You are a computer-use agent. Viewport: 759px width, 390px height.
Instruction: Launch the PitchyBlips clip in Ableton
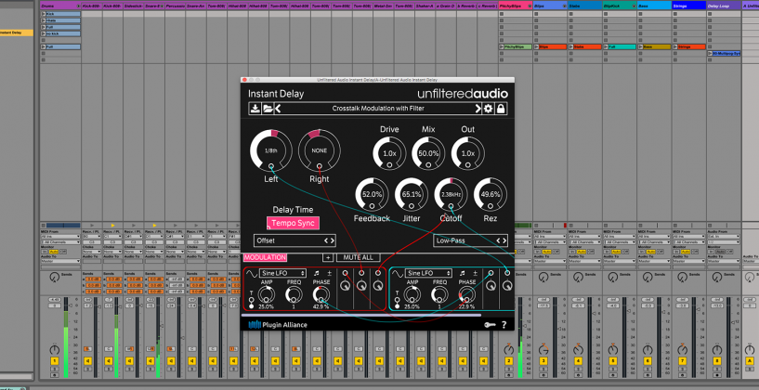(502, 47)
